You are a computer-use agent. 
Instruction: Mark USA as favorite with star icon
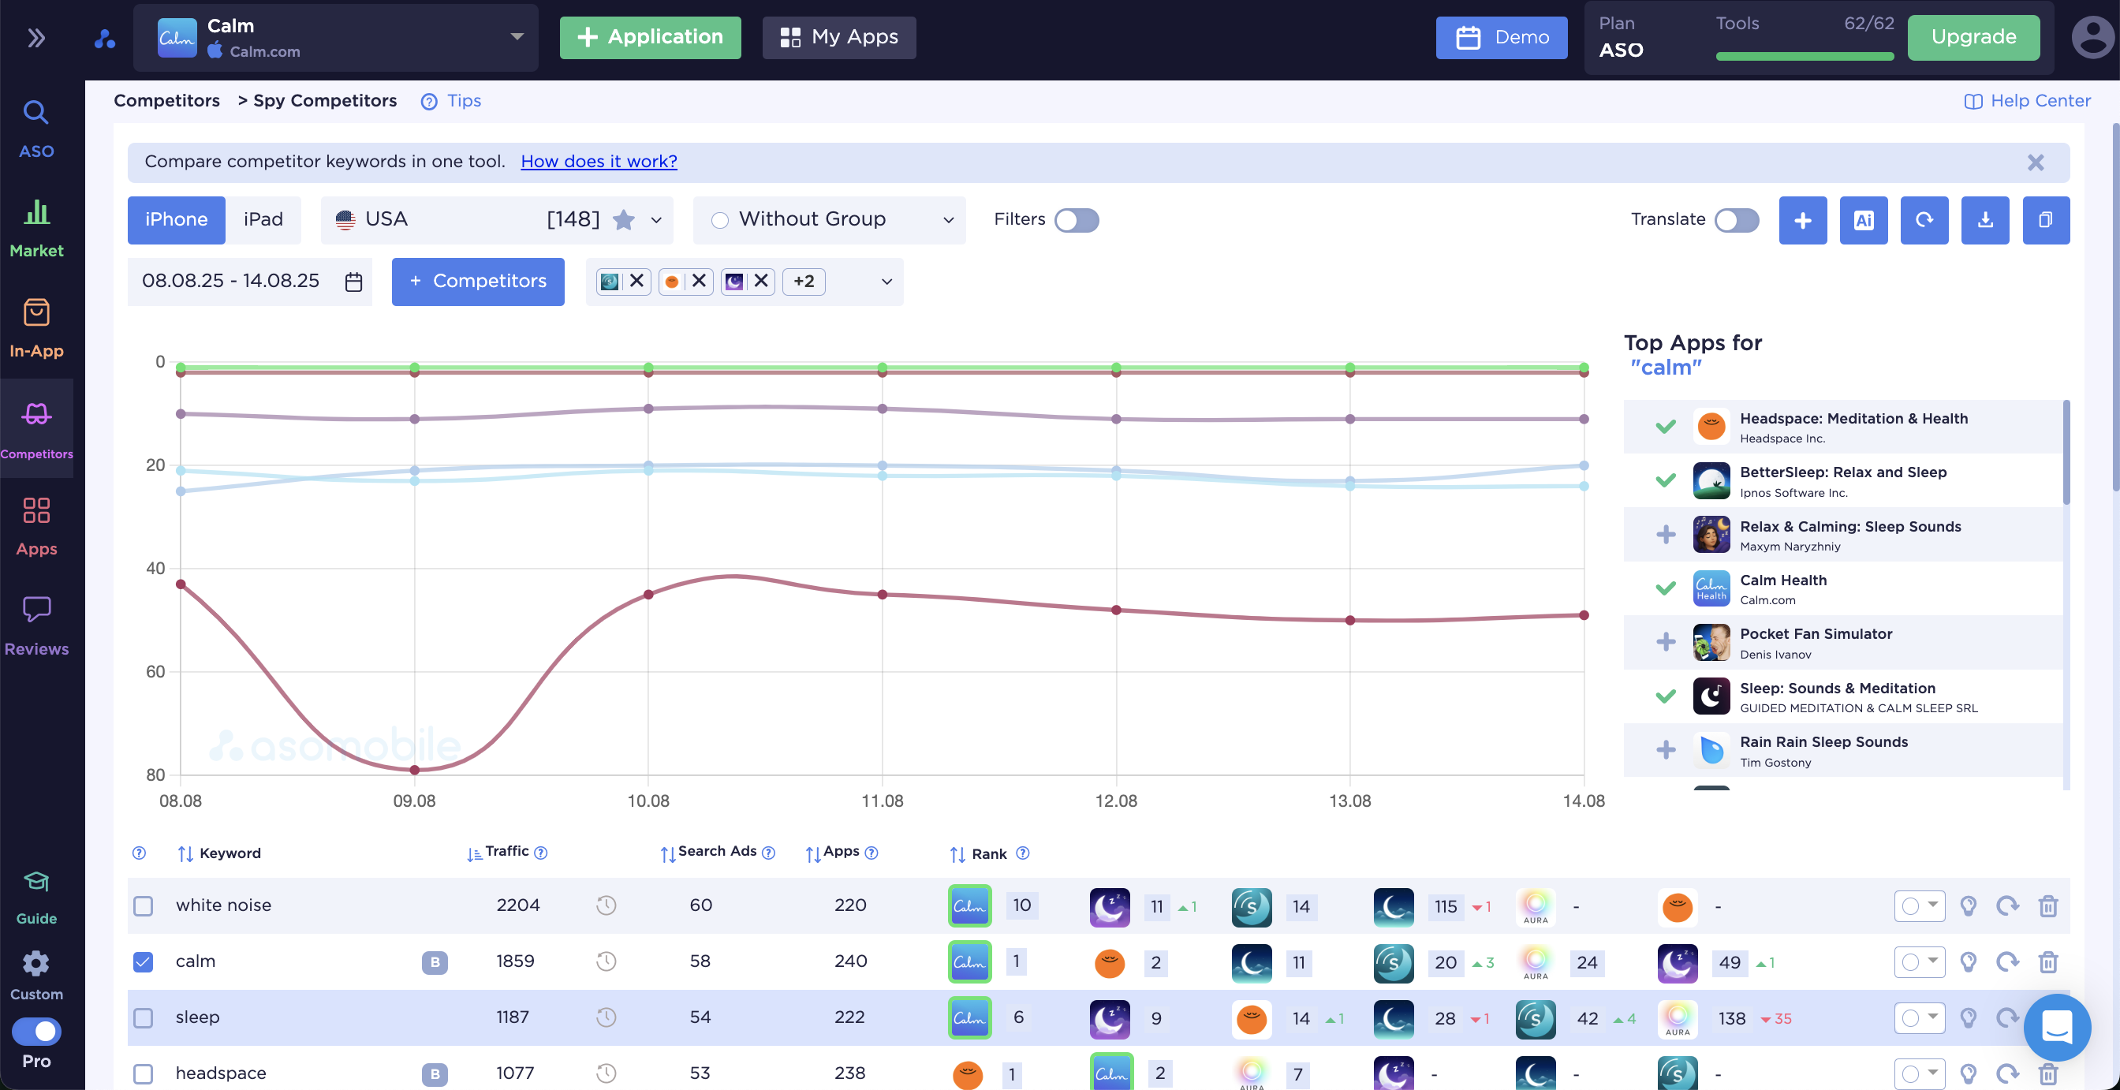coord(624,220)
